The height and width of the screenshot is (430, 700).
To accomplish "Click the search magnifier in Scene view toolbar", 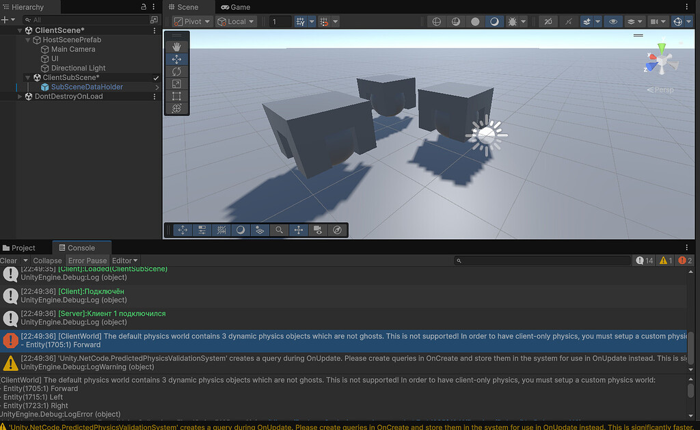I will [x=279, y=230].
